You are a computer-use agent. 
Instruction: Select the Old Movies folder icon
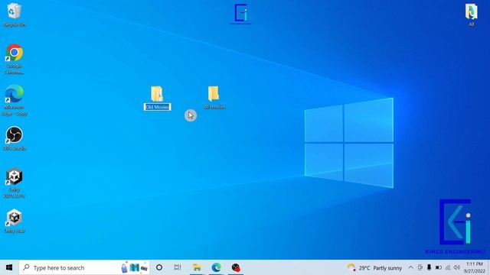(x=157, y=94)
